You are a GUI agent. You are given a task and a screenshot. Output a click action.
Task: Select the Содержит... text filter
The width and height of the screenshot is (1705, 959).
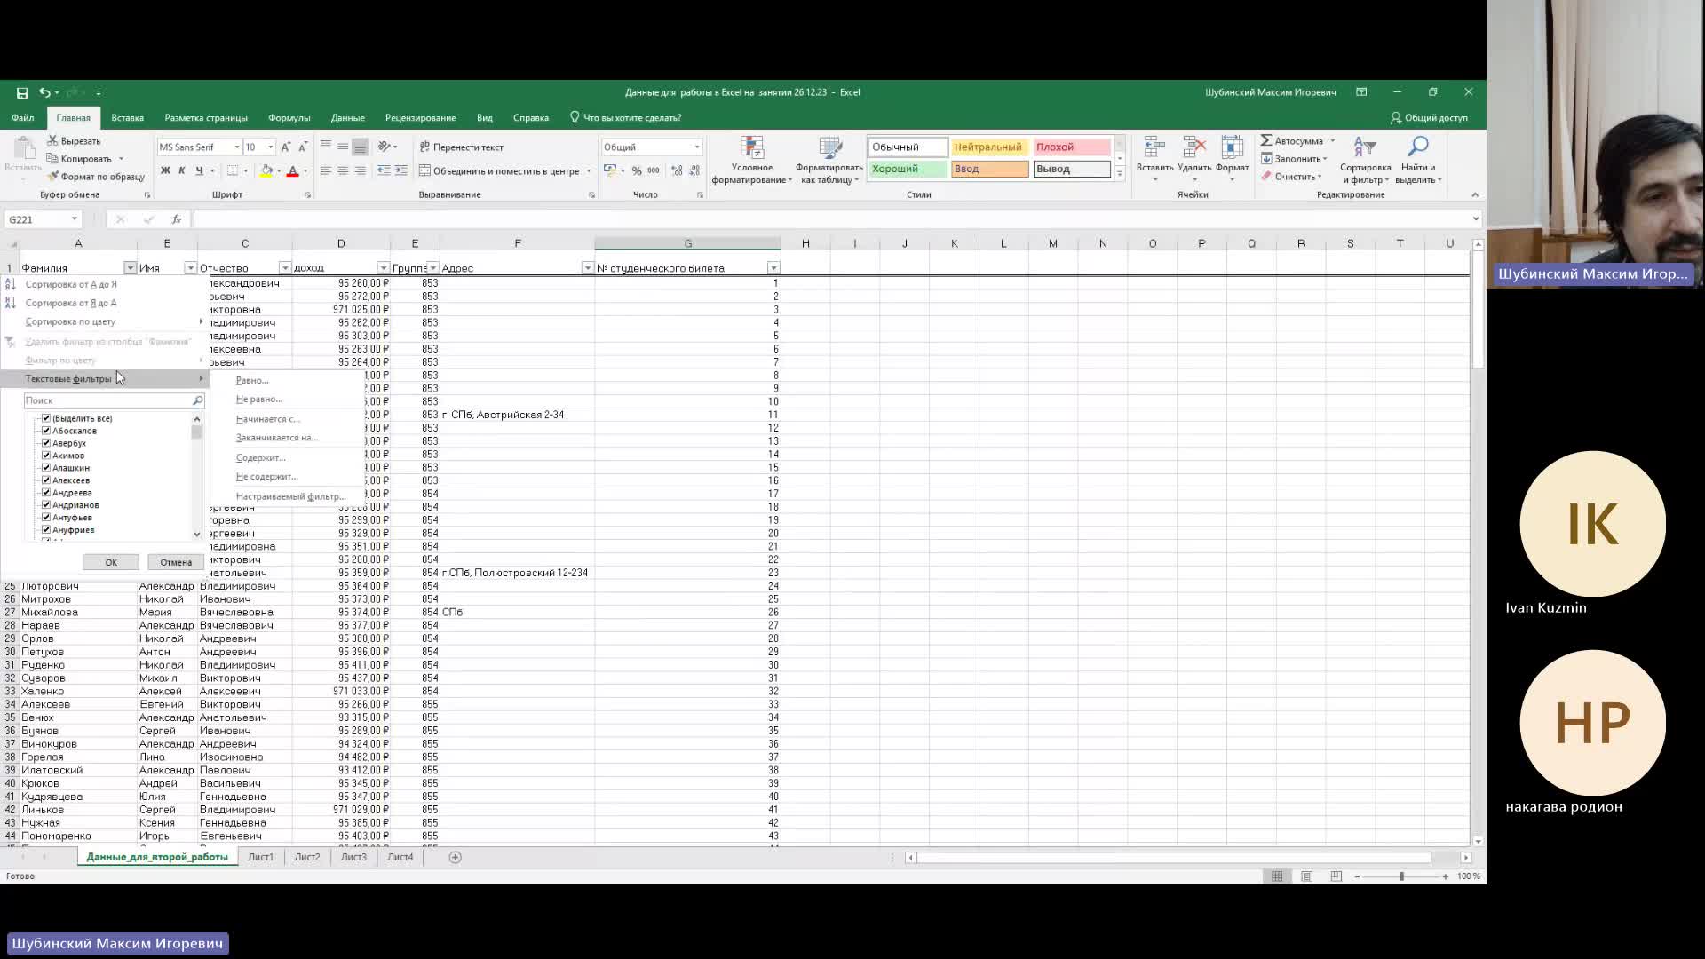[x=260, y=458]
